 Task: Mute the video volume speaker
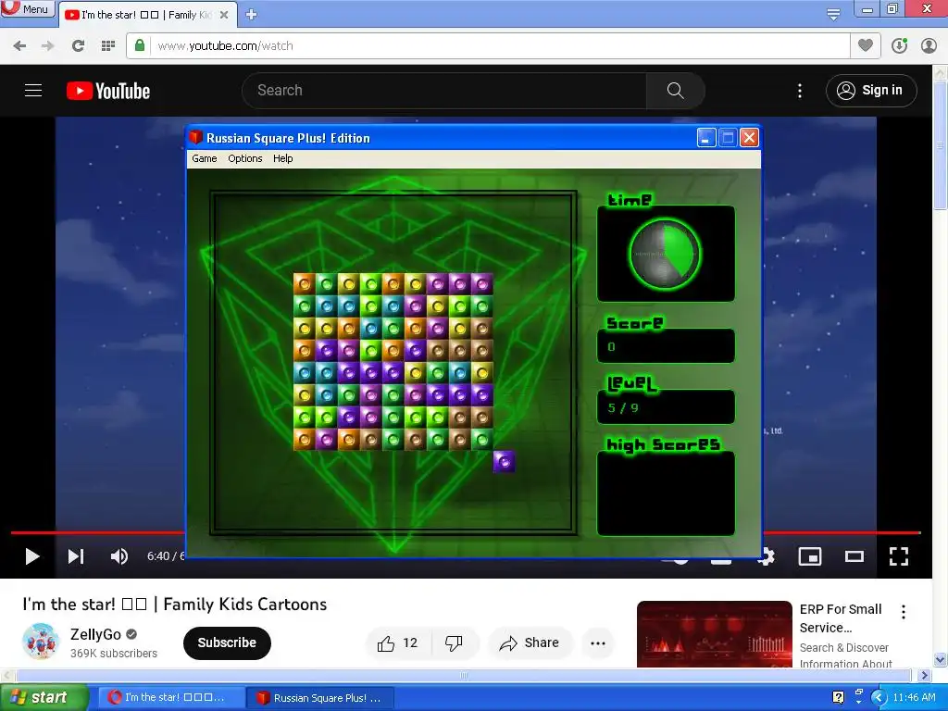pos(119,556)
